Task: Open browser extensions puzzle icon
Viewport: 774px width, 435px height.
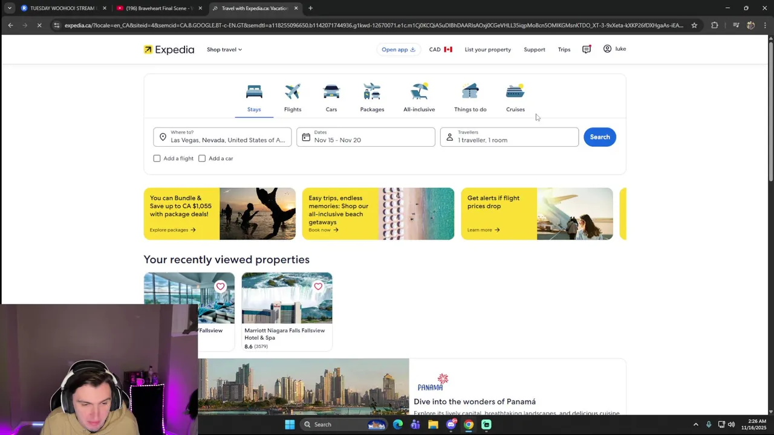Action: coord(715,25)
